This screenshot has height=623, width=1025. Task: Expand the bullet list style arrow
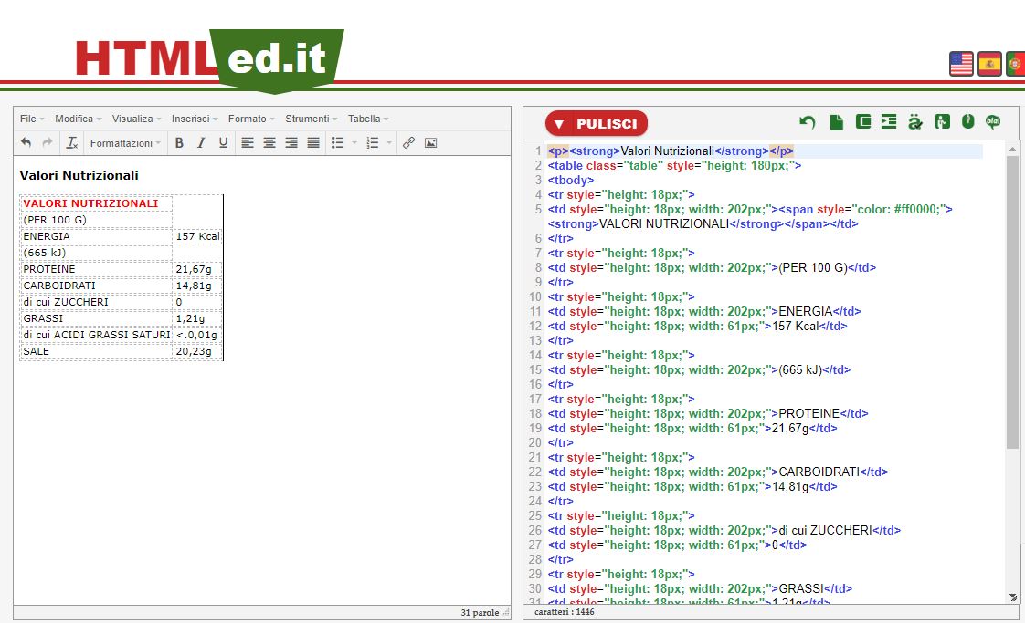pos(354,143)
